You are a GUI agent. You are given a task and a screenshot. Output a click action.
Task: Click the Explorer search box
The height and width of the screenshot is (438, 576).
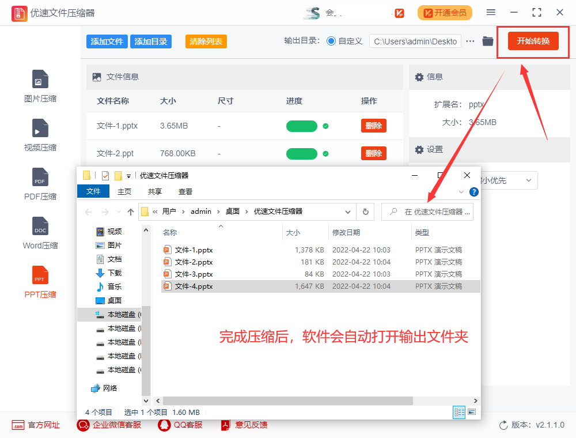click(427, 212)
